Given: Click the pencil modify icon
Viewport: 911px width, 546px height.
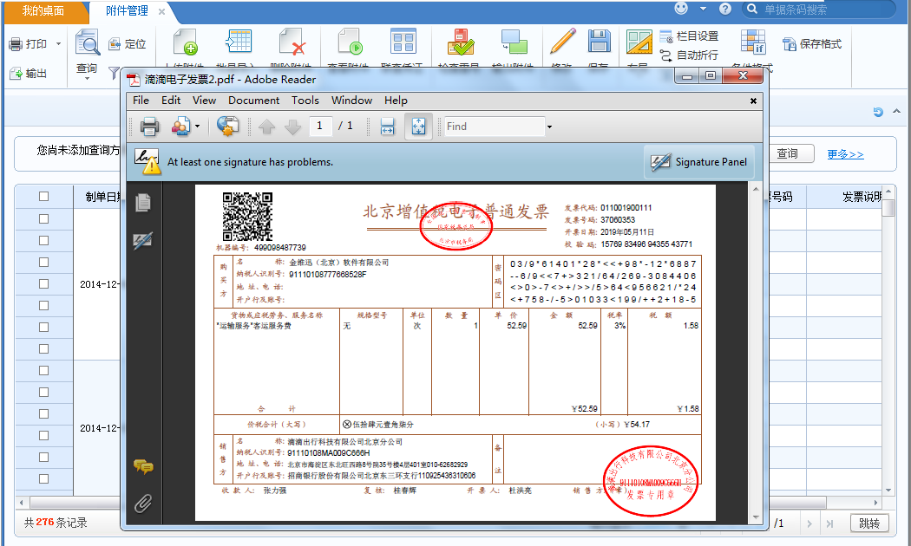Looking at the screenshot, I should 562,42.
